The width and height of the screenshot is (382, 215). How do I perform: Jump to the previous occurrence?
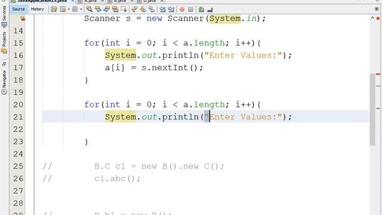[x=98, y=10]
